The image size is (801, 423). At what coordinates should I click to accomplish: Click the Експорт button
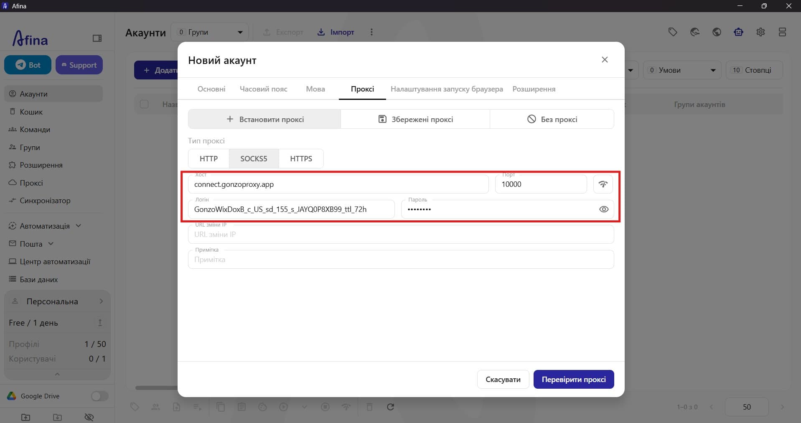click(283, 32)
